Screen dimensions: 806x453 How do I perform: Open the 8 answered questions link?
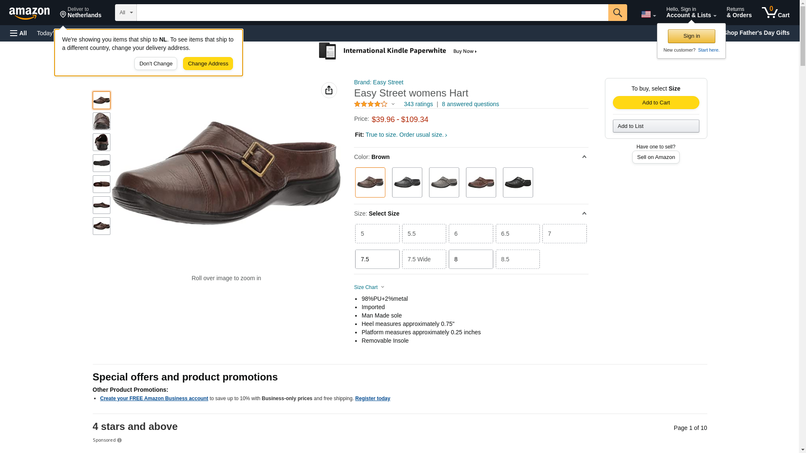pyautogui.click(x=470, y=104)
